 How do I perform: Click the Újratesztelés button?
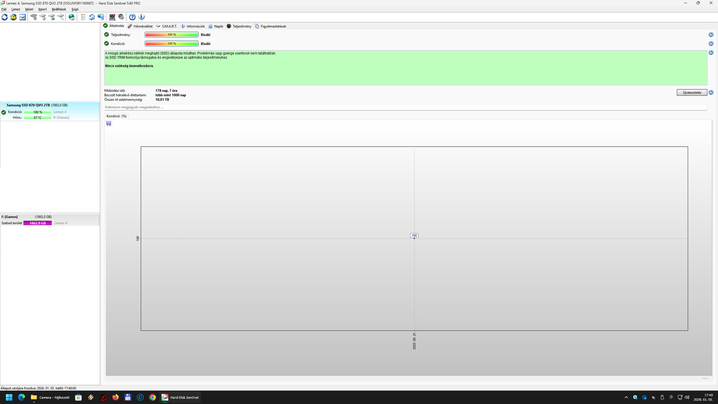click(x=692, y=93)
